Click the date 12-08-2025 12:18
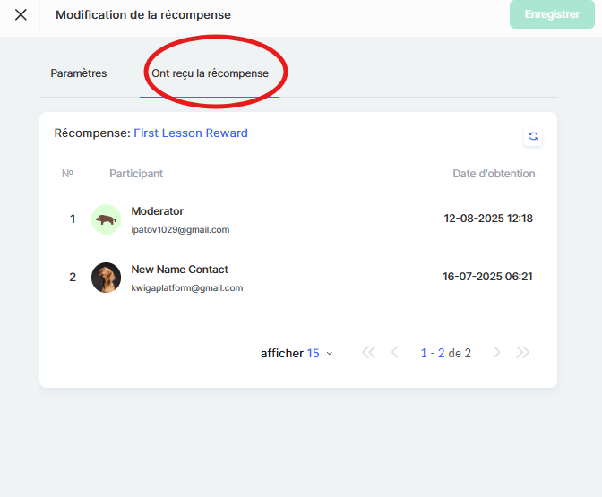Screen dimensions: 602x497 point(488,219)
